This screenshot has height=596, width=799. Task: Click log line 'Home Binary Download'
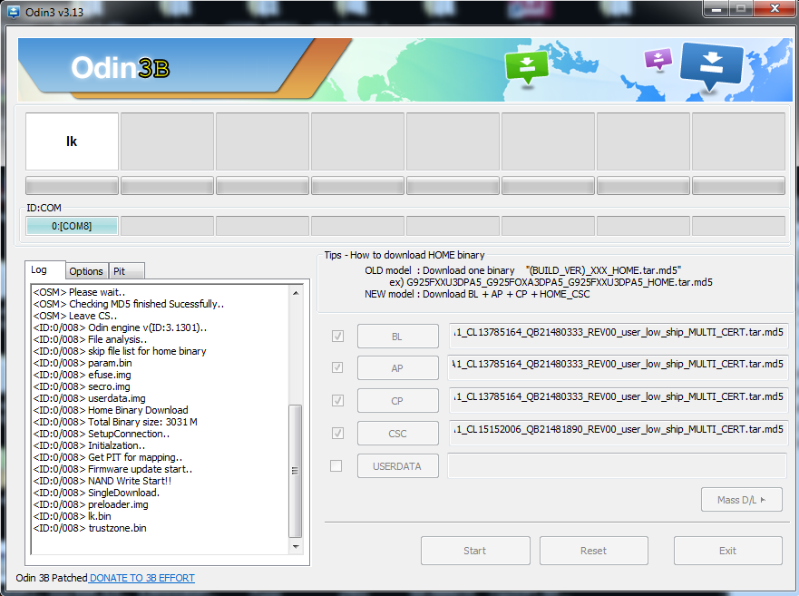(x=111, y=410)
